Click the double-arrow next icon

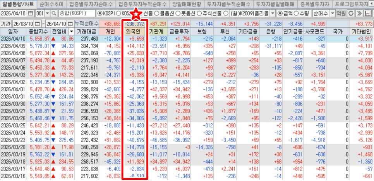359,13
